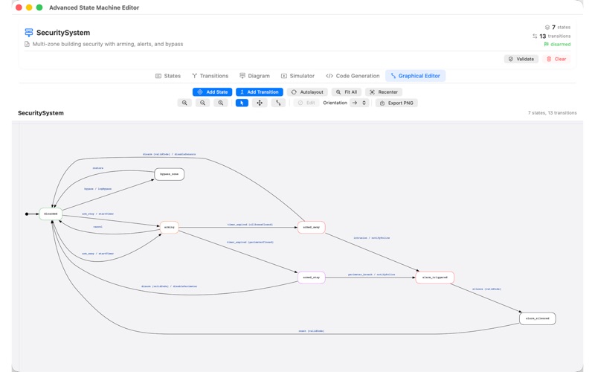Click the 'timer_expired [allZonesClosed]' label
This screenshot has width=595, height=372.
click(x=250, y=225)
